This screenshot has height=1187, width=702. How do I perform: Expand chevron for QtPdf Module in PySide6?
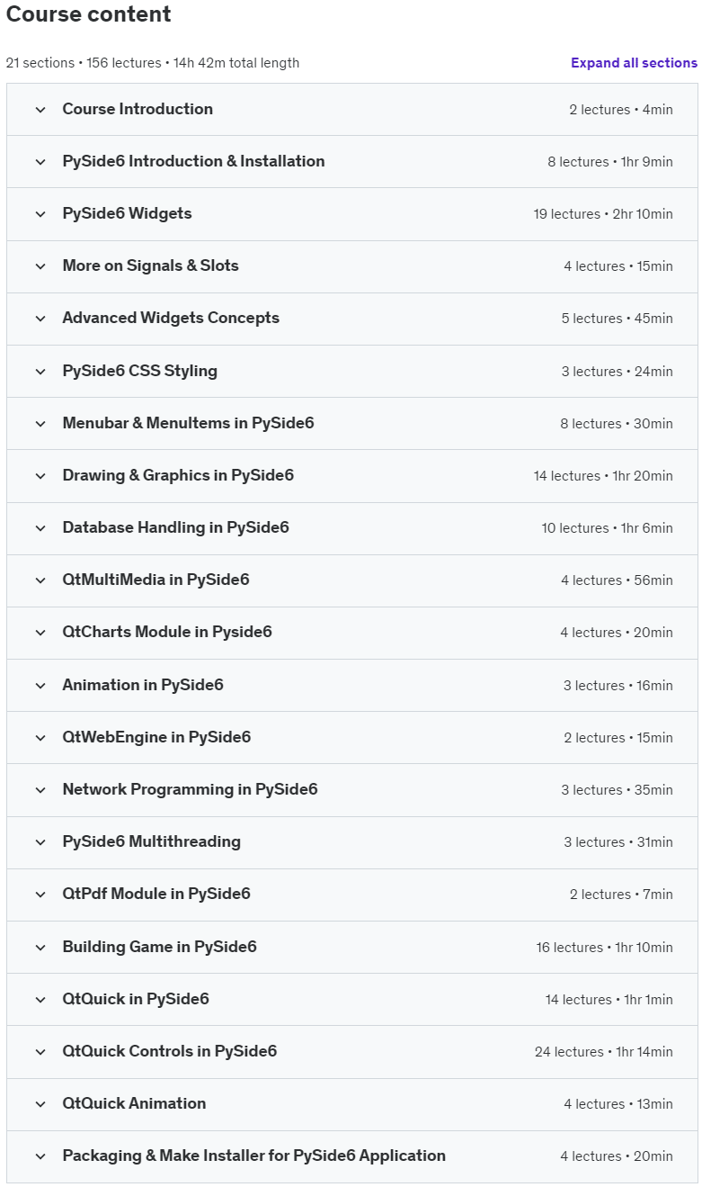(x=40, y=895)
